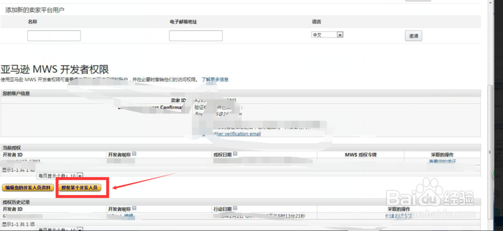Click the verification email link
Screen dimensions: 503x231
(231, 134)
